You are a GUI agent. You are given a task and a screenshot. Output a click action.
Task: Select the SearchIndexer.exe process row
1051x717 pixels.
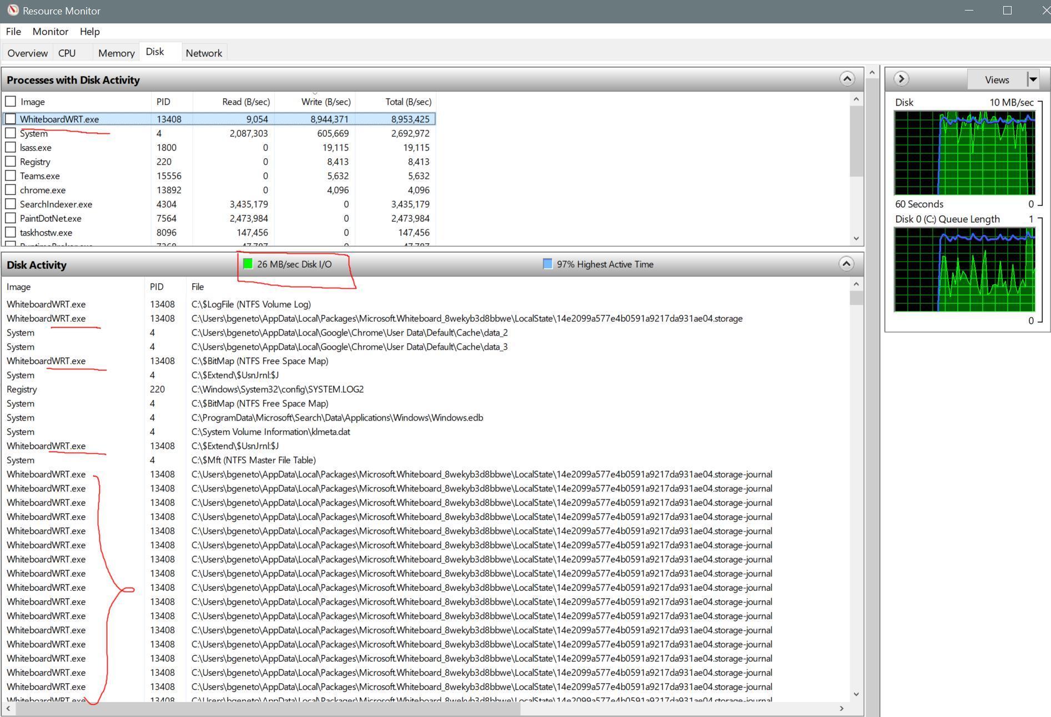point(219,204)
